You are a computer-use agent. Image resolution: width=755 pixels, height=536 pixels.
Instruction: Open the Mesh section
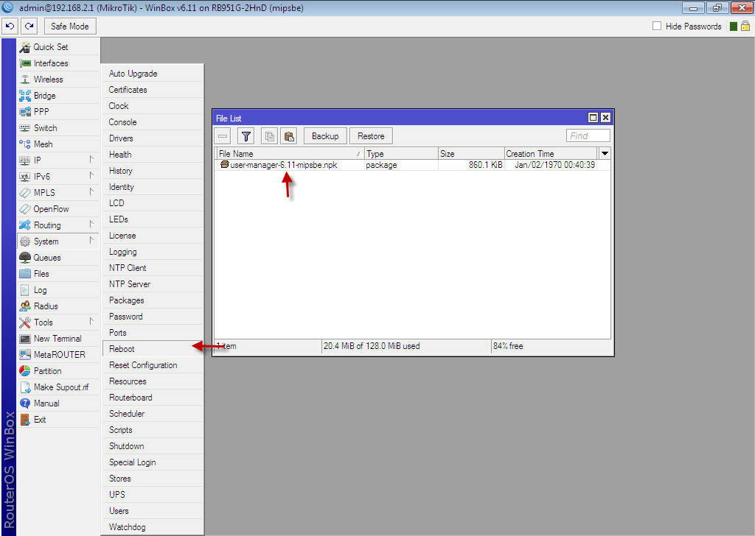click(x=58, y=144)
